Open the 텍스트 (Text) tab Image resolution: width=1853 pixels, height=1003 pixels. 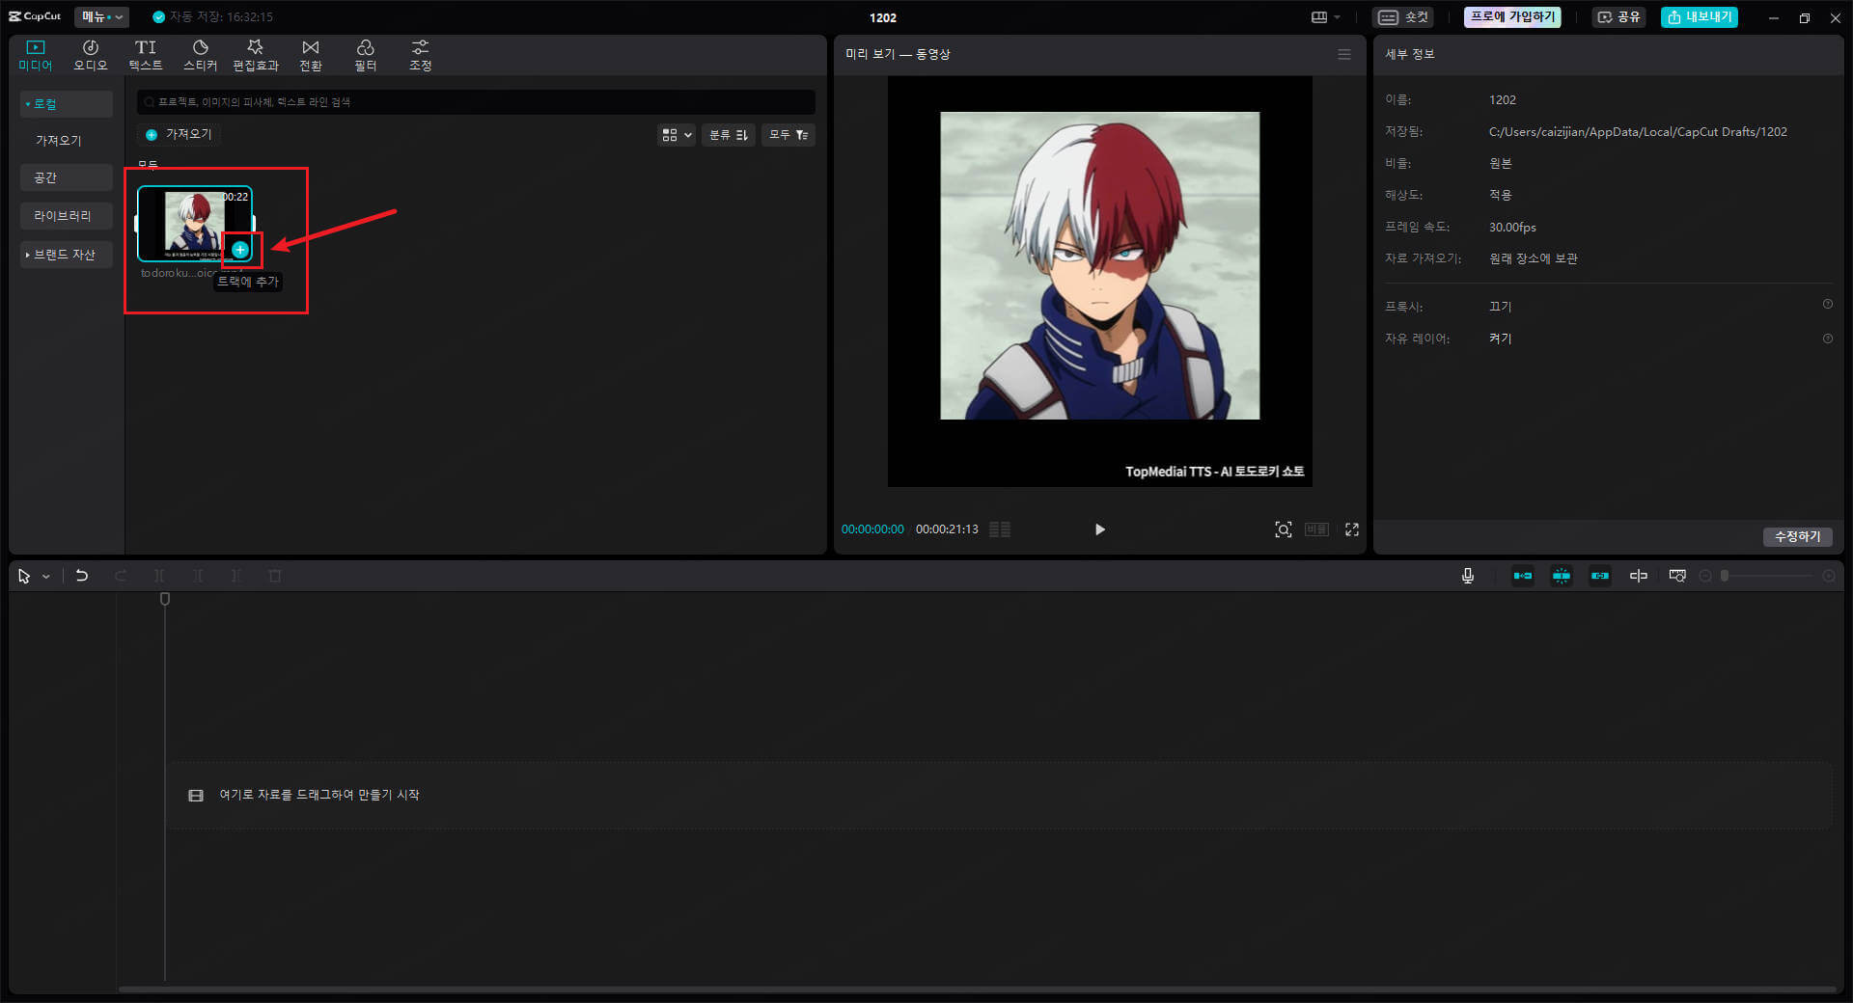146,56
